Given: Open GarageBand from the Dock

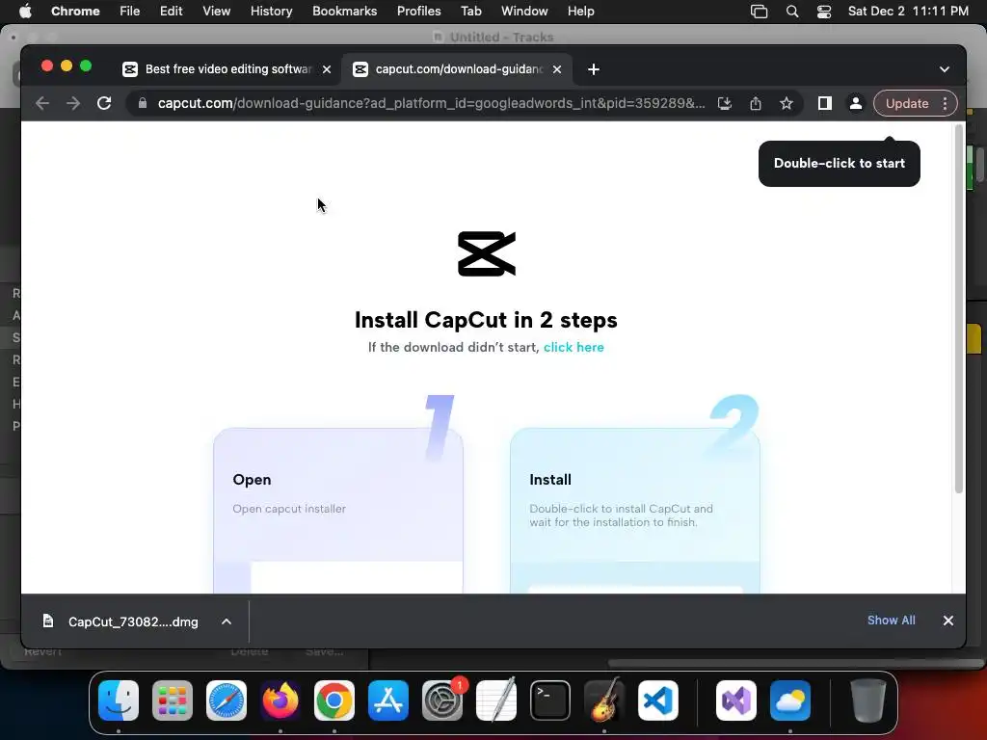Looking at the screenshot, I should point(604,700).
